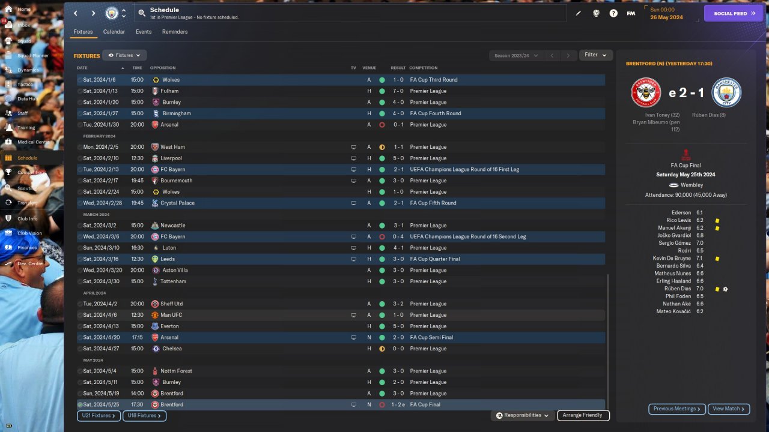Open the Social Feed panel

[x=733, y=13]
